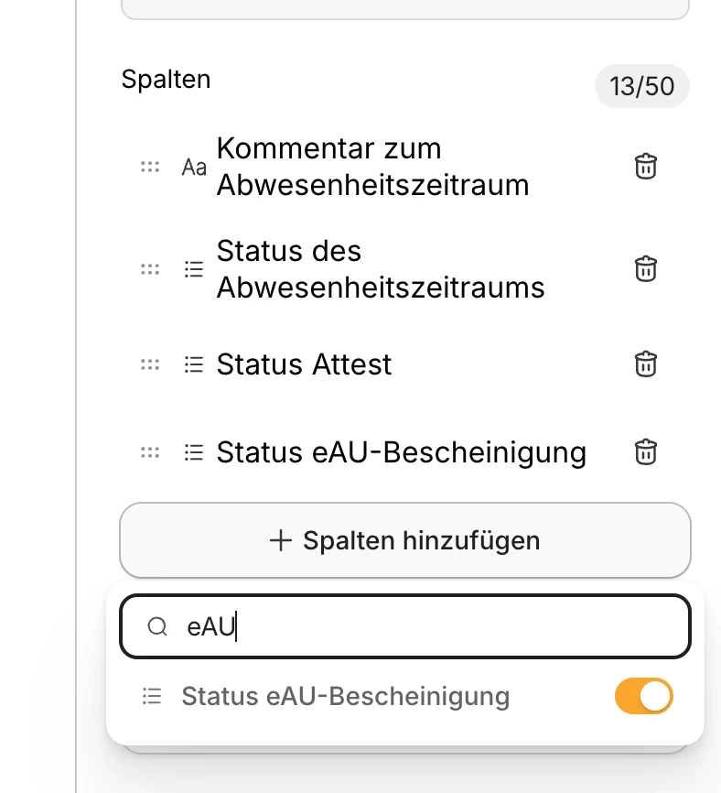The image size is (721, 793).
Task: Click the Status Attest column name
Action: pos(304,364)
